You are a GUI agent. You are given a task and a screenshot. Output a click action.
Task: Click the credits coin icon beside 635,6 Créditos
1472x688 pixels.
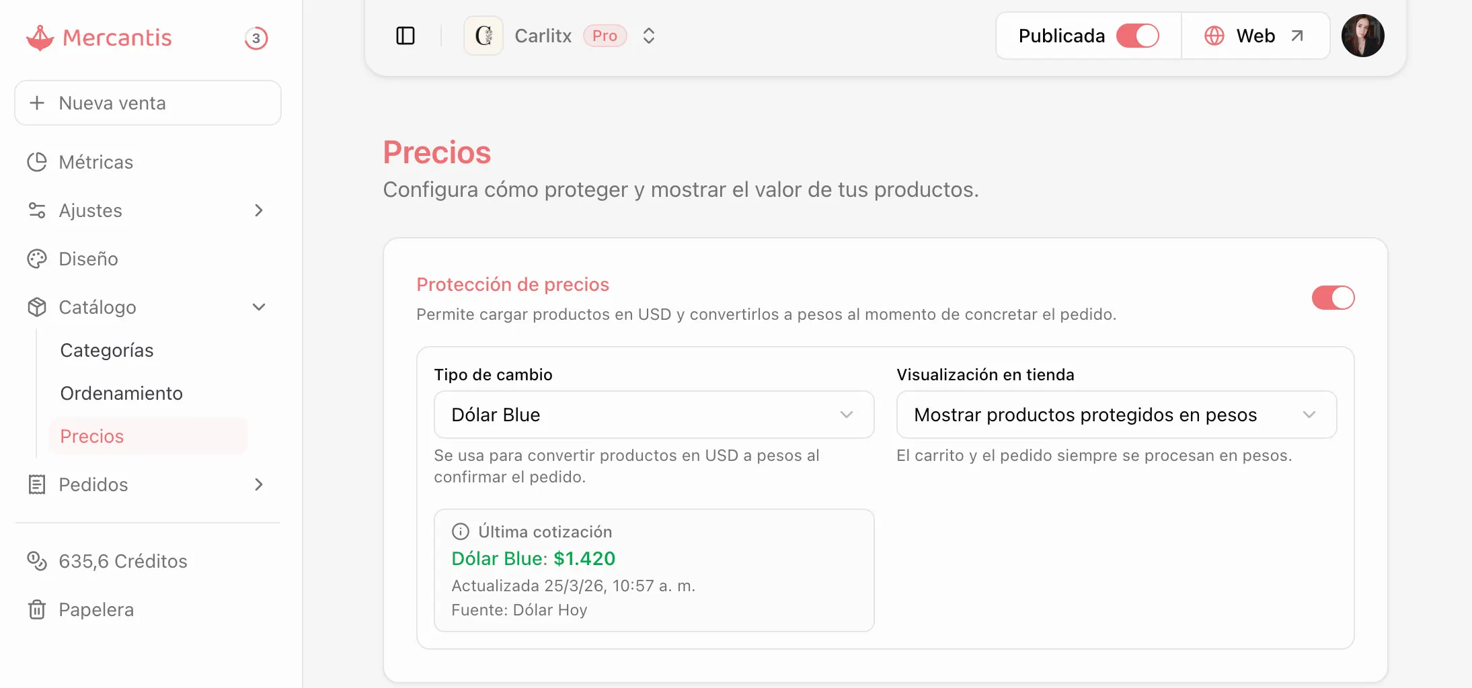(x=37, y=561)
